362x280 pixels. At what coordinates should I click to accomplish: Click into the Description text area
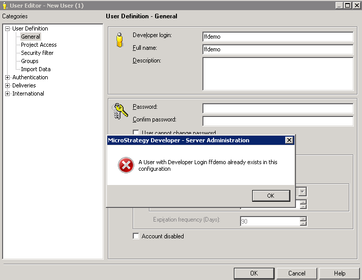278,74
